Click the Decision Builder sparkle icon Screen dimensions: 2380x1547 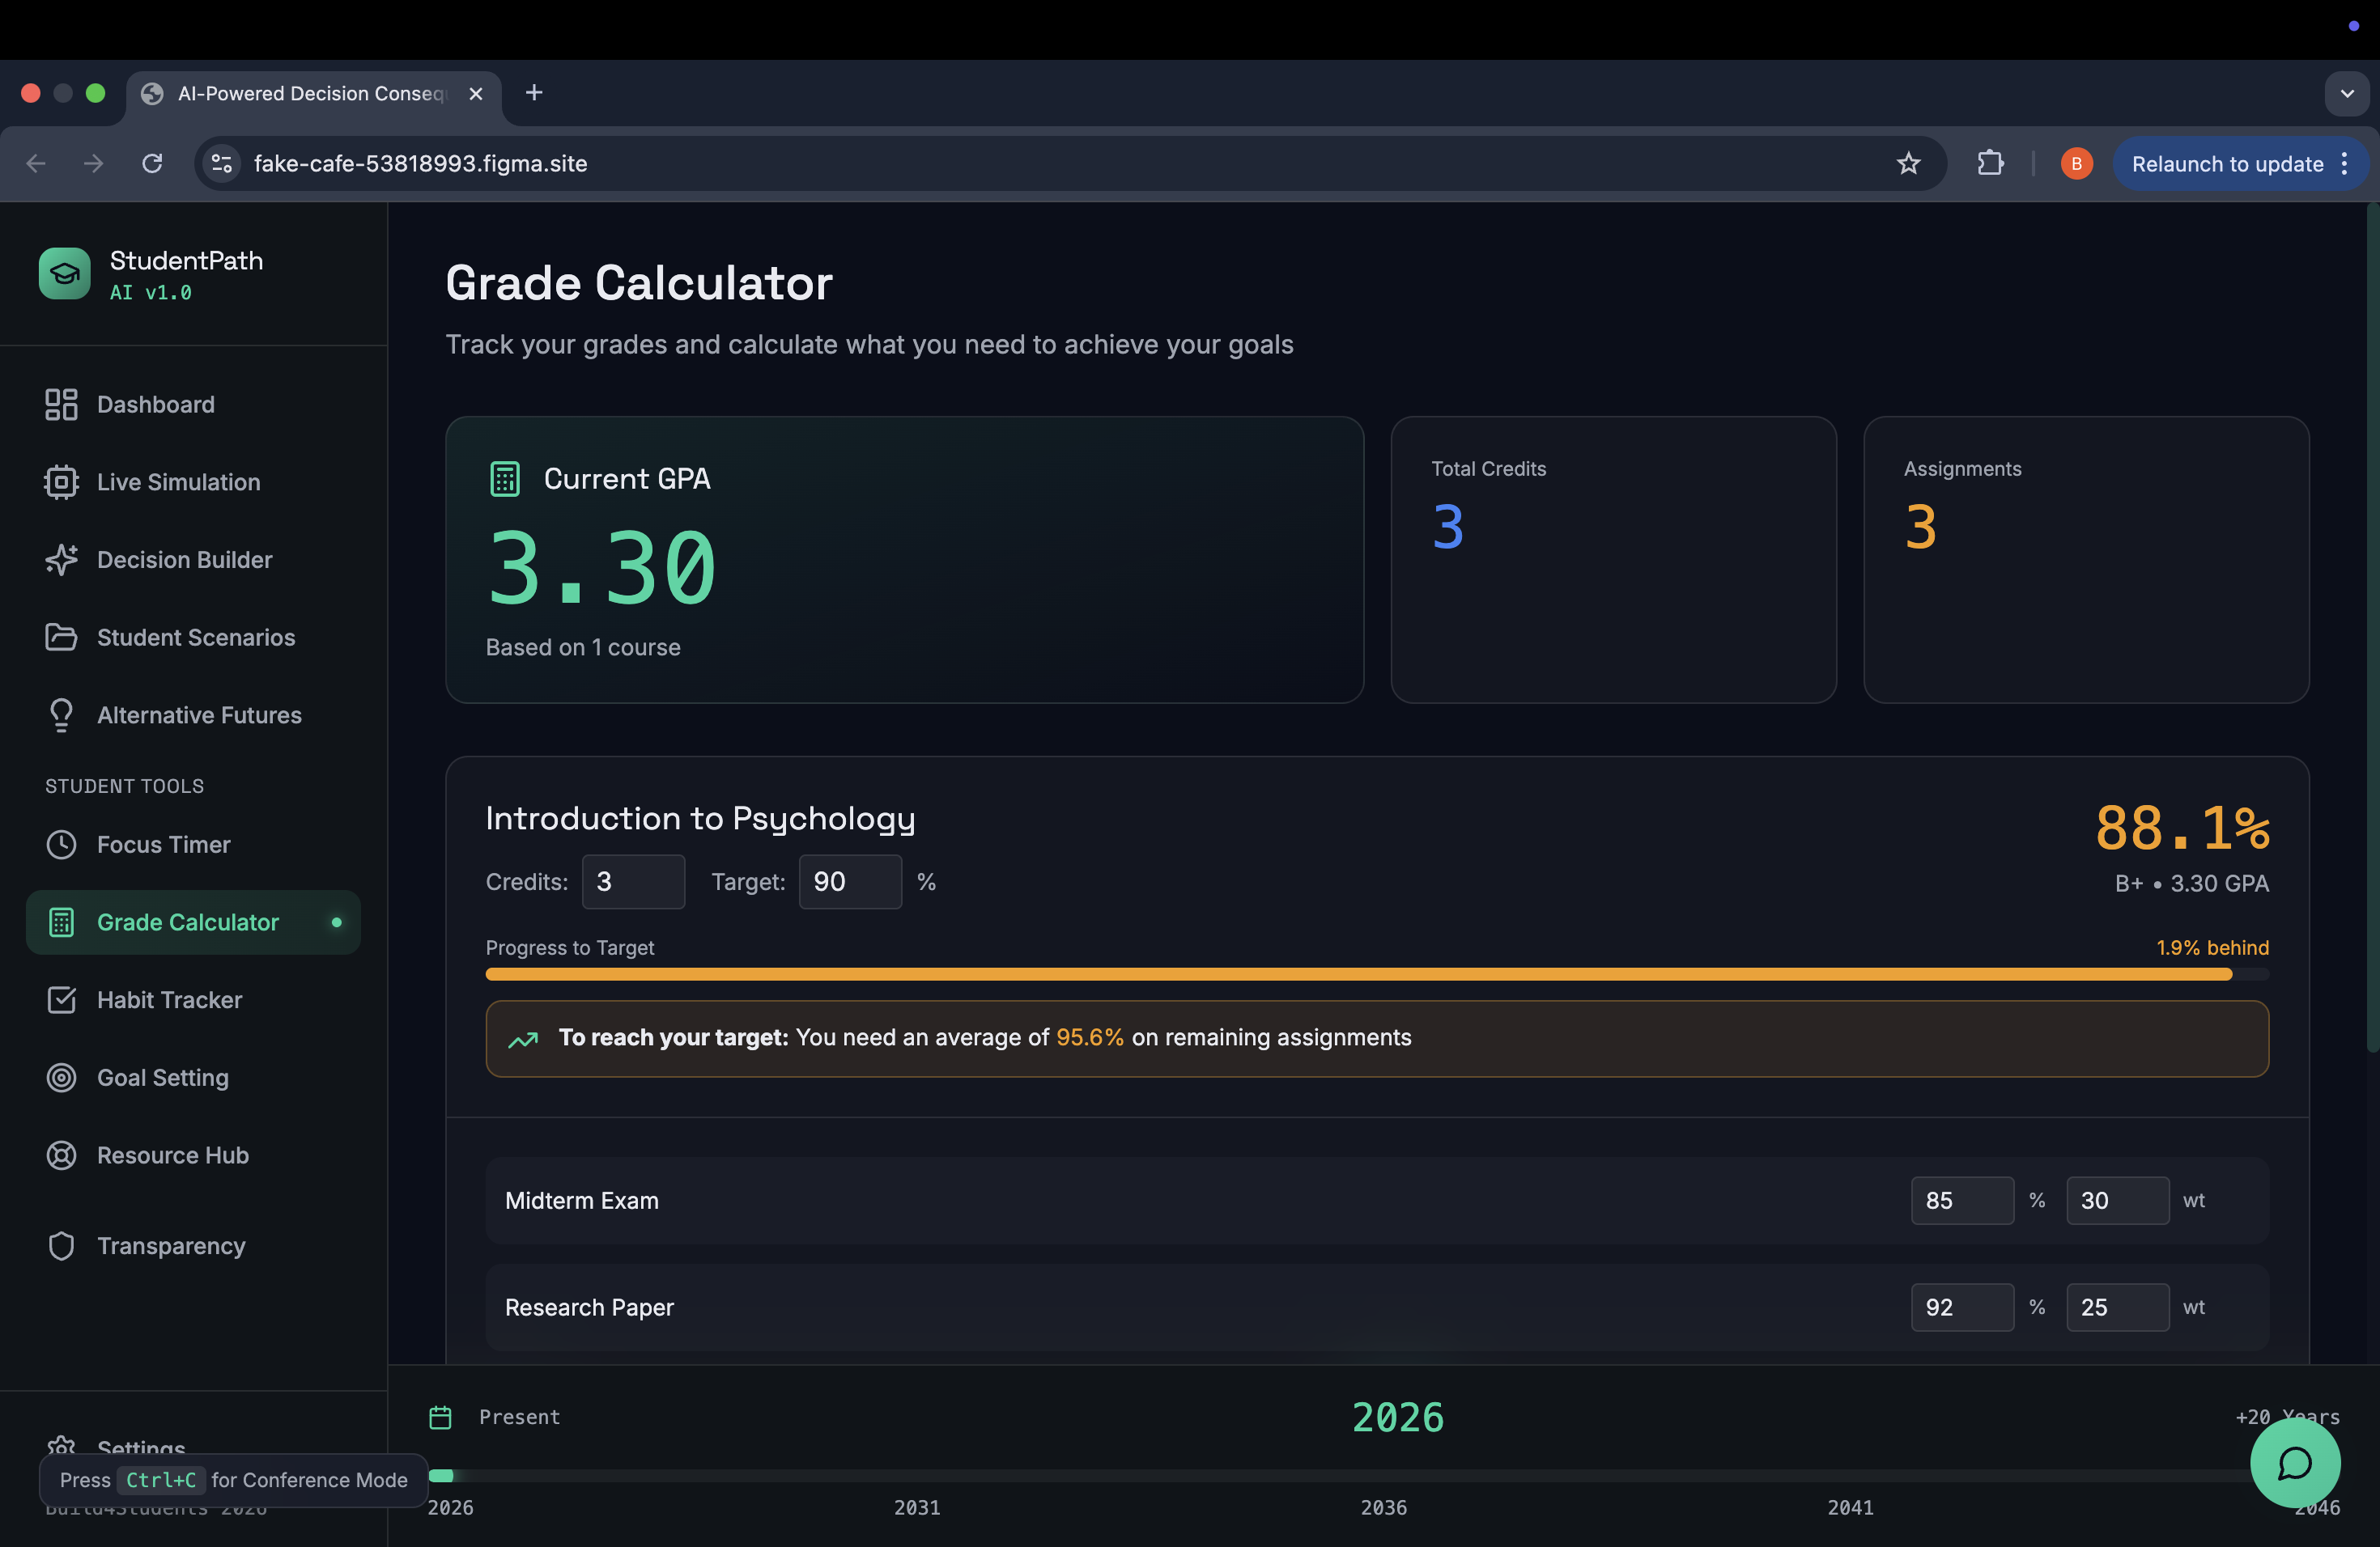click(61, 560)
